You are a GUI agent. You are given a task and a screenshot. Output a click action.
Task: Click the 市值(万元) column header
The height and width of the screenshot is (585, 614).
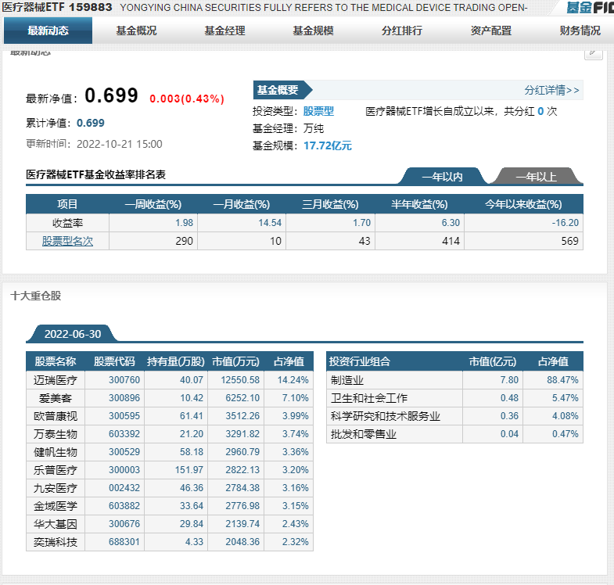[235, 361]
